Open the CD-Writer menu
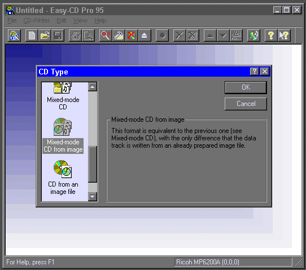 click(37, 20)
